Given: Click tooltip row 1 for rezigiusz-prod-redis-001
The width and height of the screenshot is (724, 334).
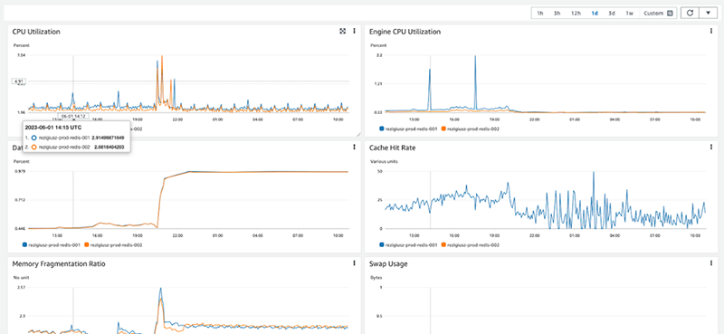Looking at the screenshot, I should 74,138.
